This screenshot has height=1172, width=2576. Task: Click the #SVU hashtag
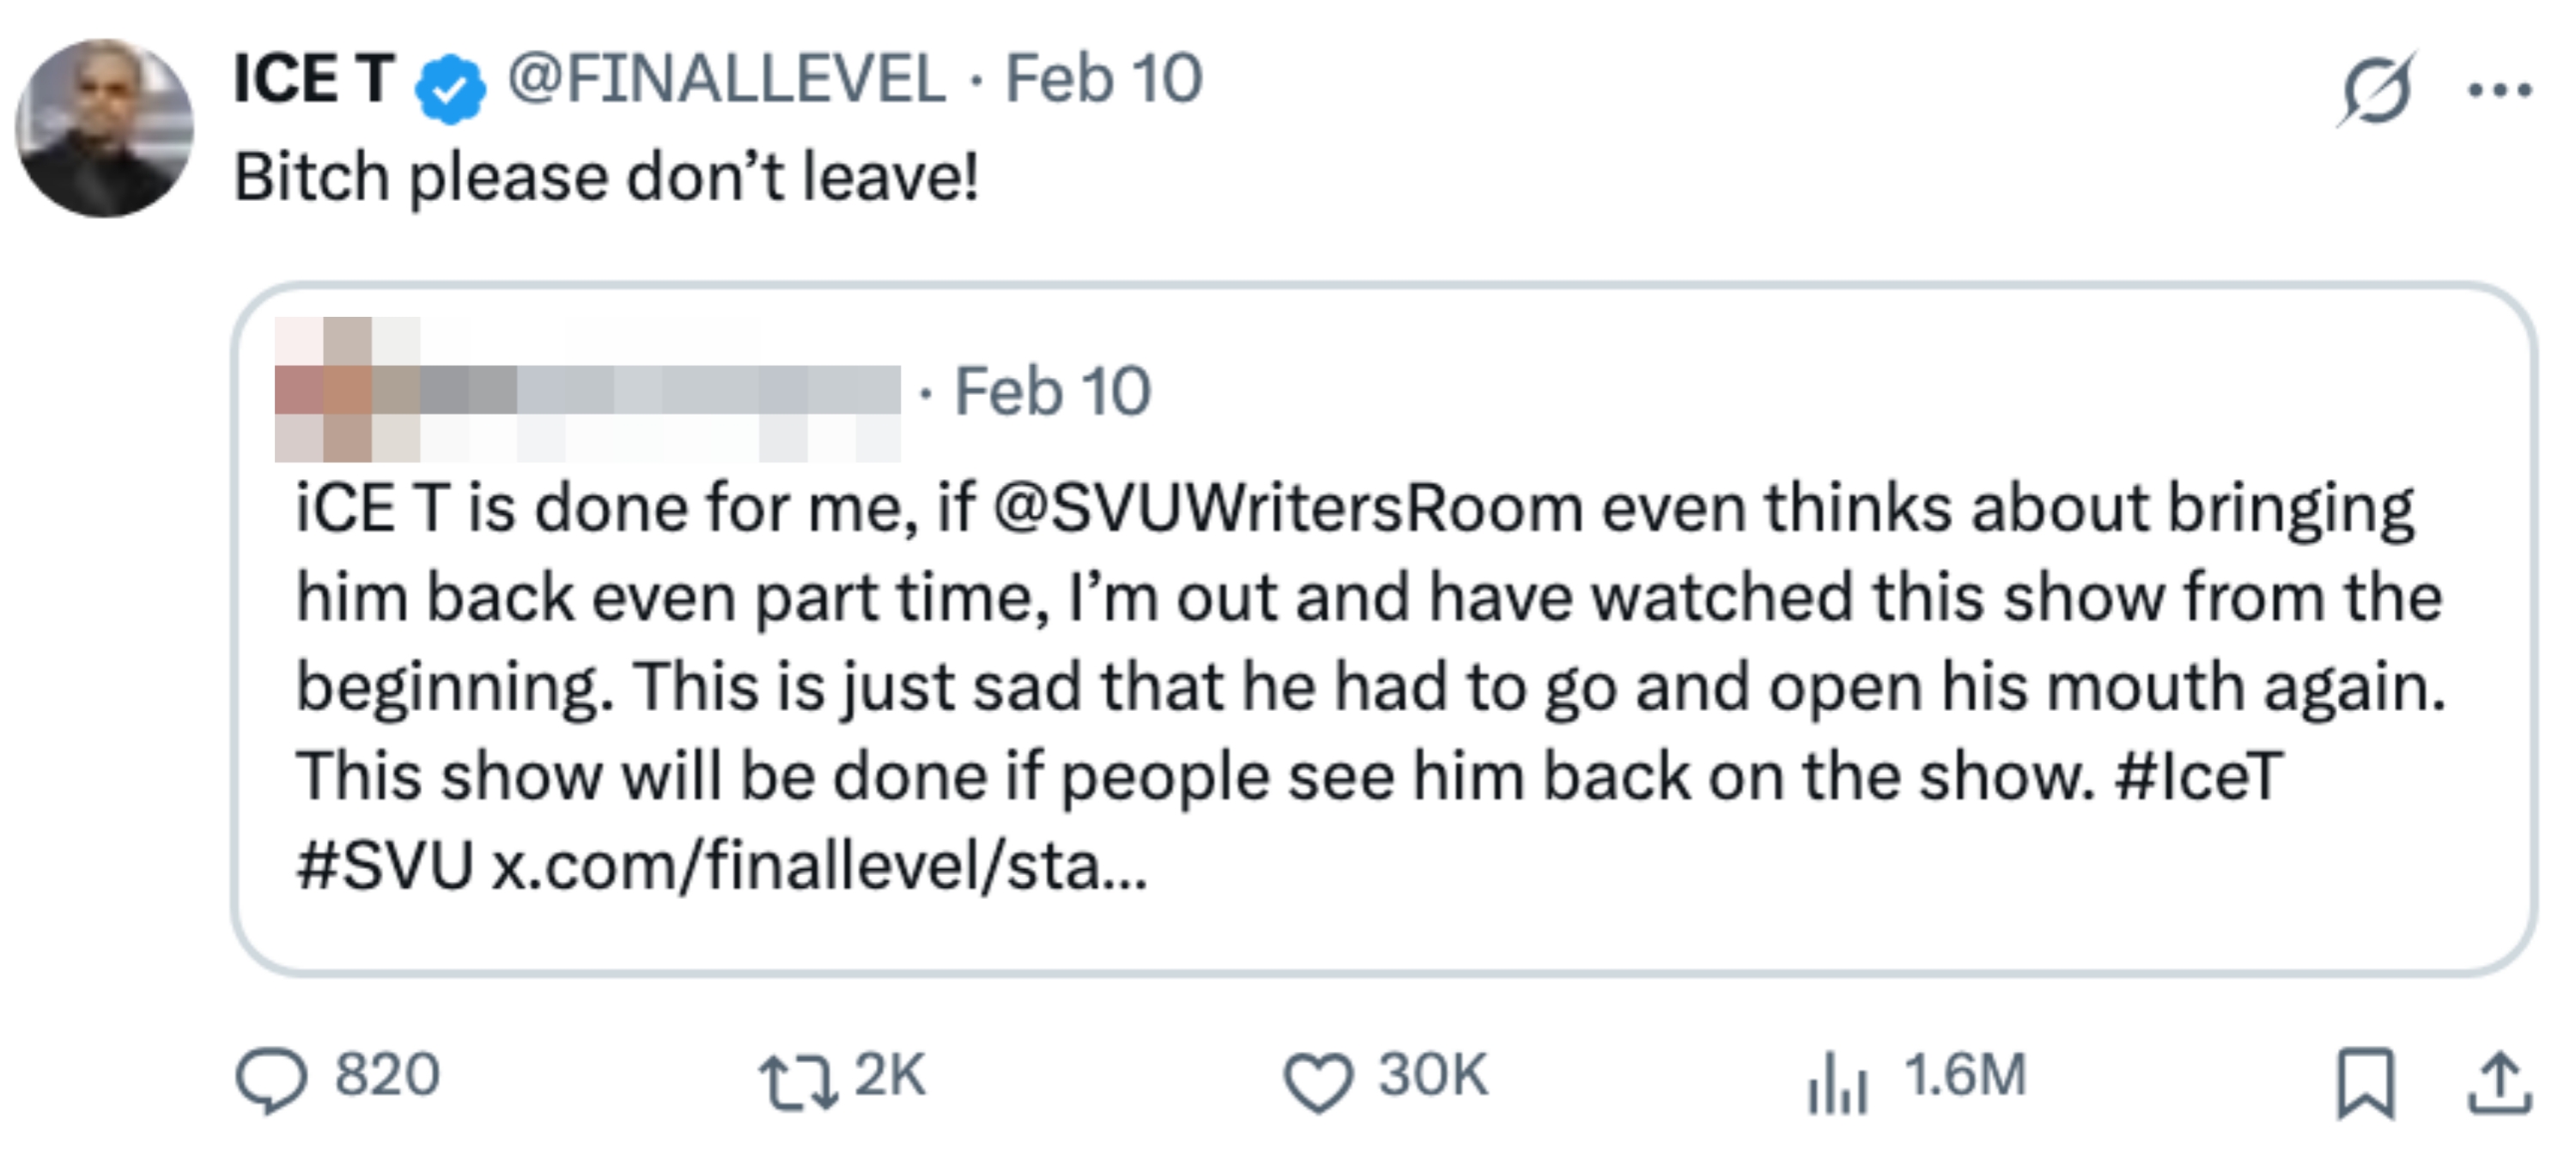[x=385, y=866]
